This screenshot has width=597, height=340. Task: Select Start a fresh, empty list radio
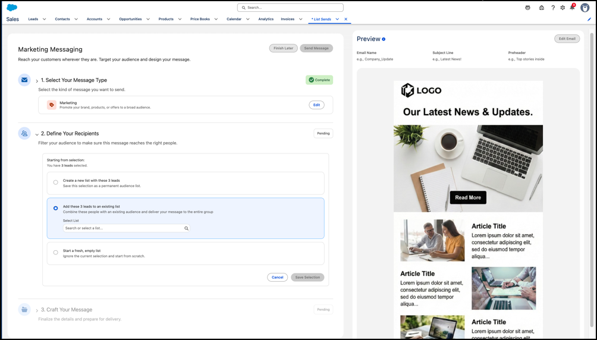55,253
